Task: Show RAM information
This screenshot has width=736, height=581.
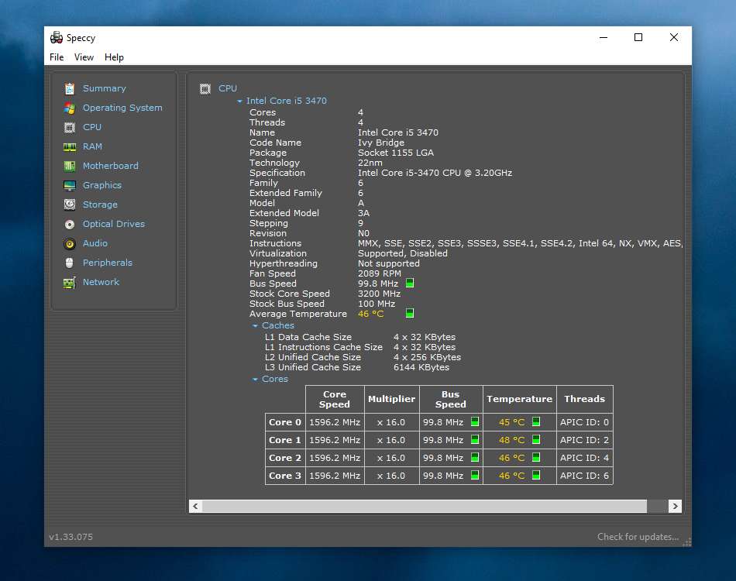Action: (x=92, y=146)
